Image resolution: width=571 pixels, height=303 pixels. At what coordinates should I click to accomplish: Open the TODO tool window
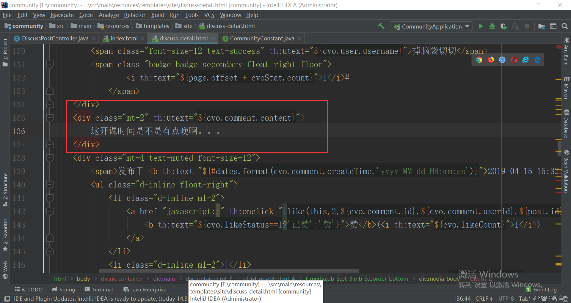[29, 290]
